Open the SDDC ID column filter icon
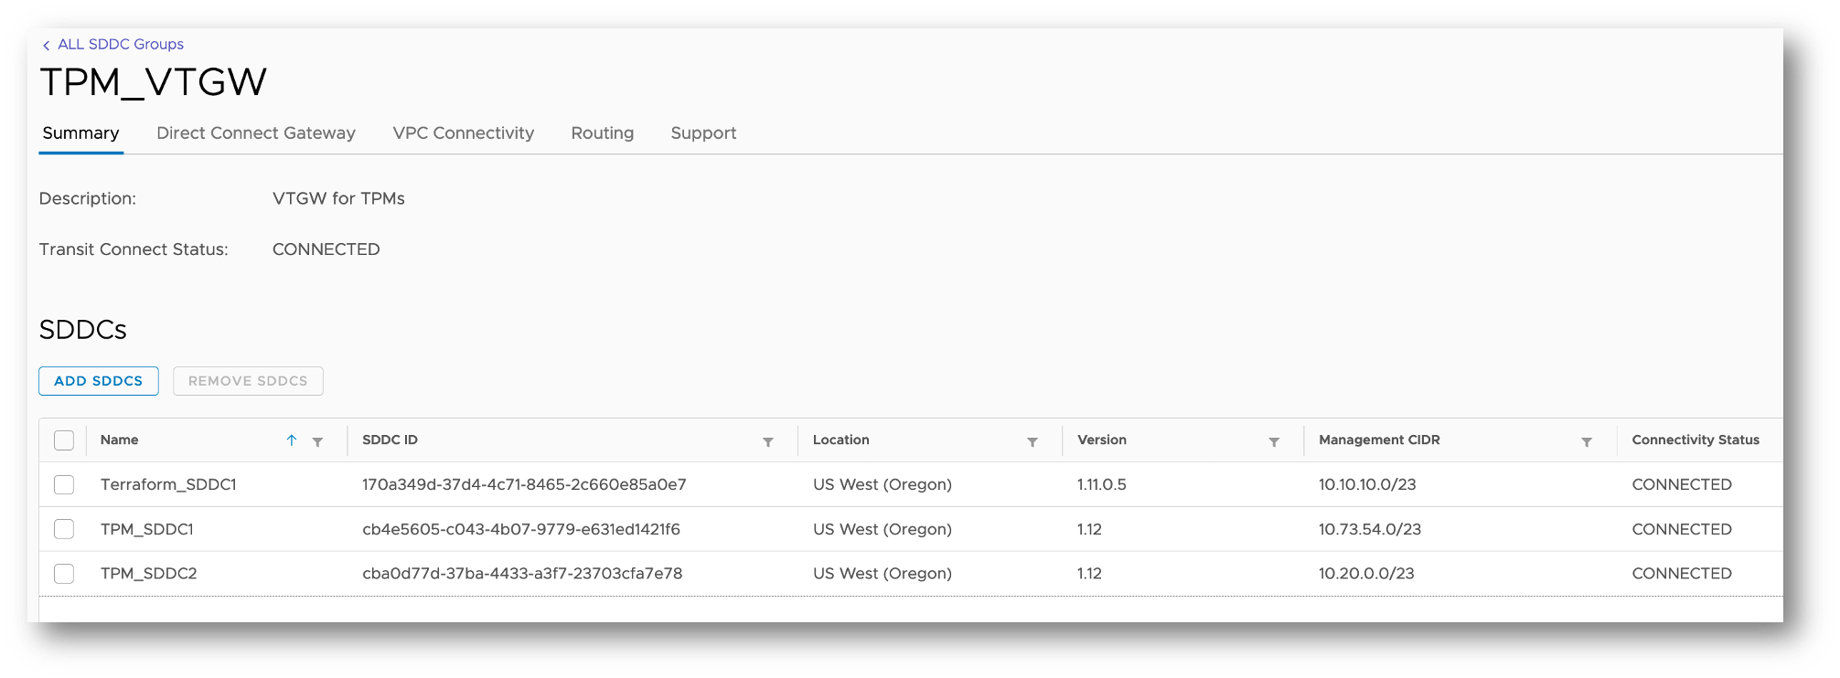 coord(768,441)
